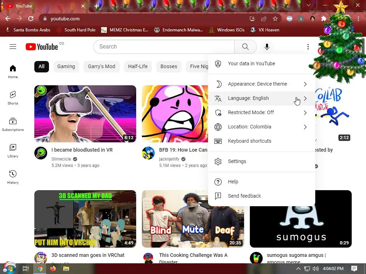Open Windows ISOs bookmark

coord(227,30)
